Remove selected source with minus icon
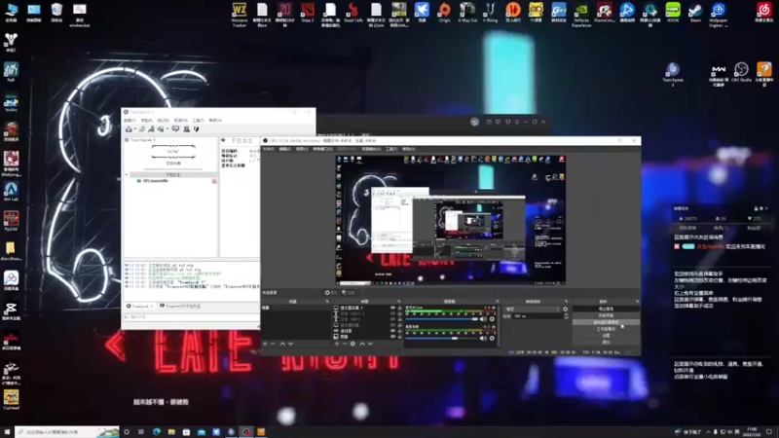 pyautogui.click(x=345, y=344)
